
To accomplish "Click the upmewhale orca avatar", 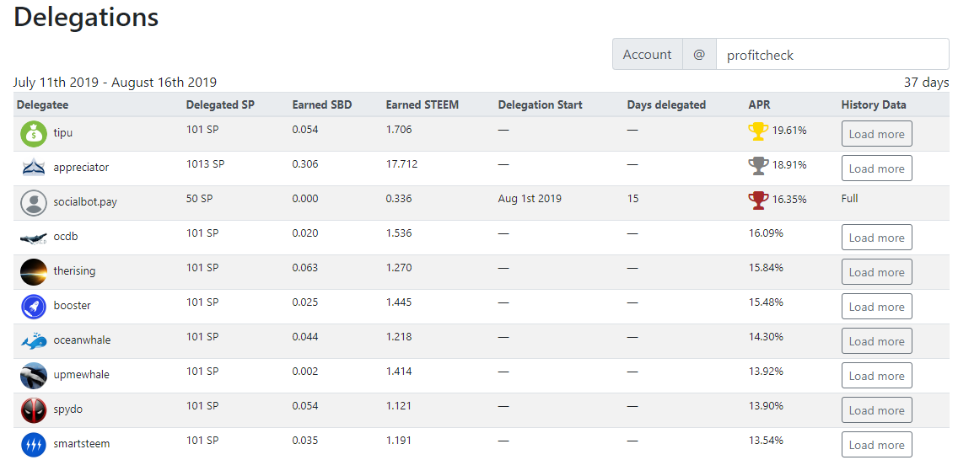I will [x=34, y=376].
